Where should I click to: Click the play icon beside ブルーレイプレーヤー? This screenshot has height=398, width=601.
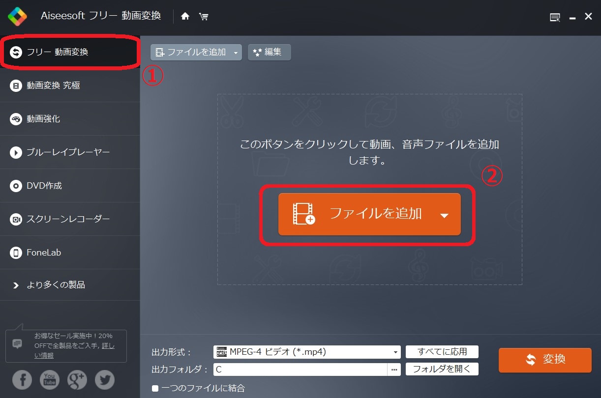tap(16, 153)
